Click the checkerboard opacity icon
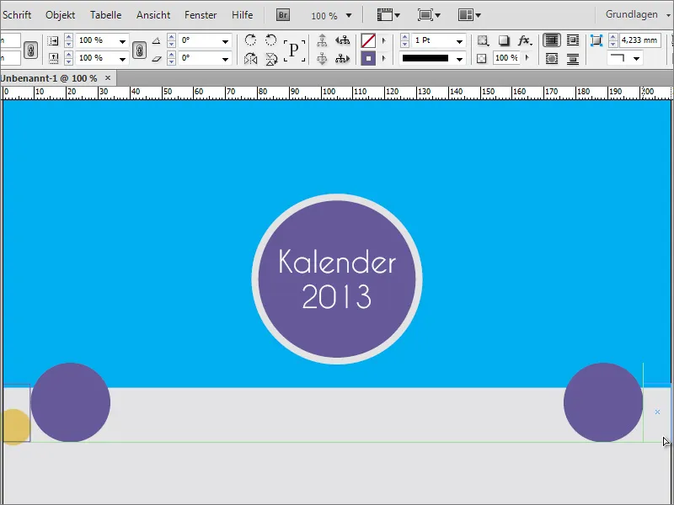Viewport: 674px width, 505px height. pos(481,58)
